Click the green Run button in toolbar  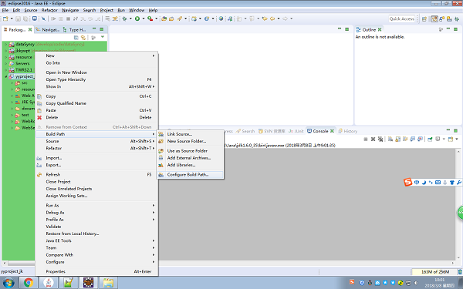pyautogui.click(x=137, y=18)
